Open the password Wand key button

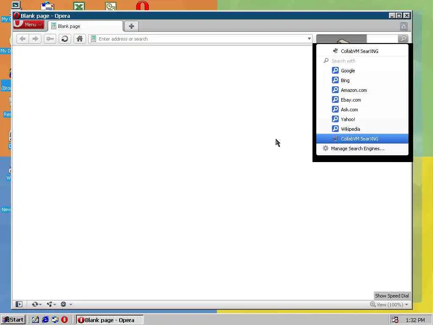[x=50, y=39]
